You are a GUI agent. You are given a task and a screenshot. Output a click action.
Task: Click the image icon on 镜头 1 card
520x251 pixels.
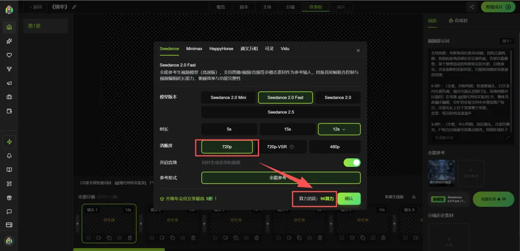pos(88,238)
